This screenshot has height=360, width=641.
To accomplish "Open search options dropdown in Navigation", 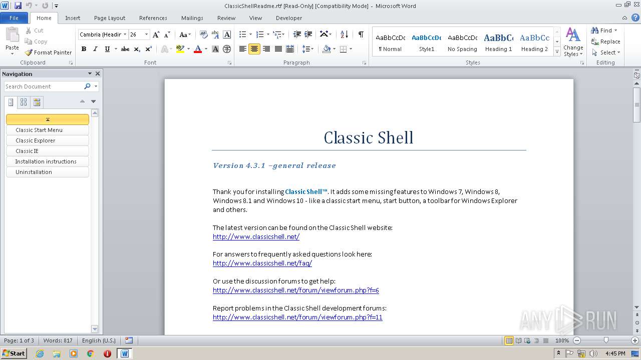I will [x=96, y=86].
